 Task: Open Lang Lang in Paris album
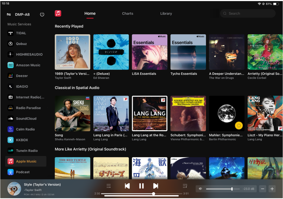[x=111, y=113]
